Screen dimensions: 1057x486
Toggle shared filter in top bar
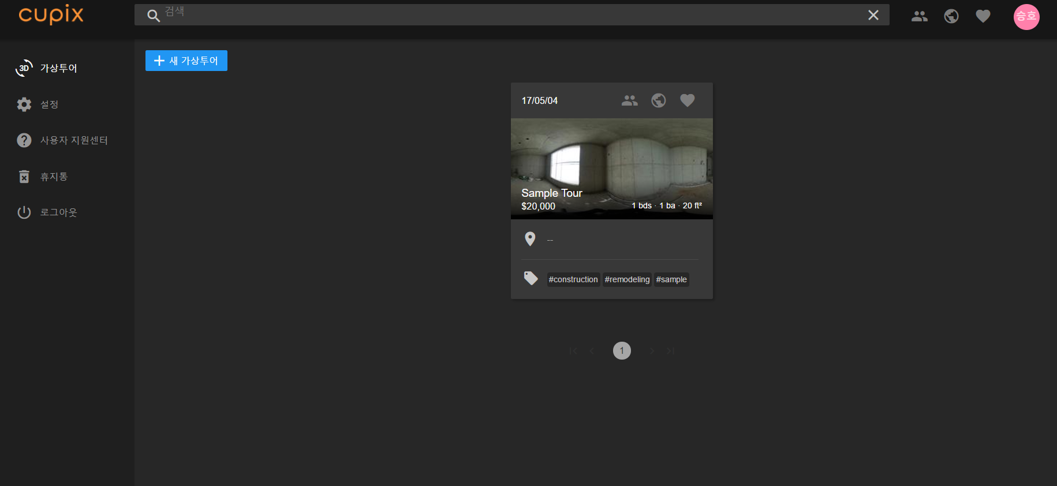click(919, 16)
